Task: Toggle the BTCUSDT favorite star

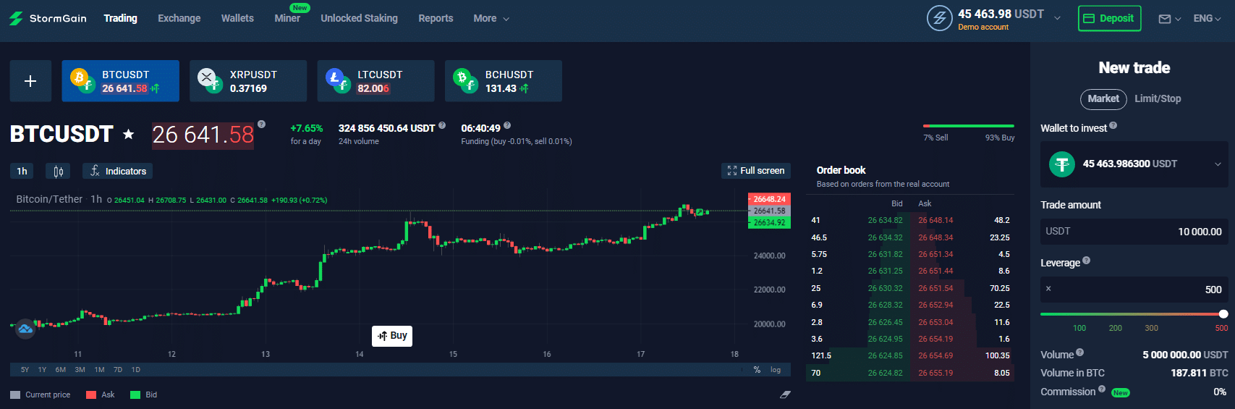Action: (129, 134)
